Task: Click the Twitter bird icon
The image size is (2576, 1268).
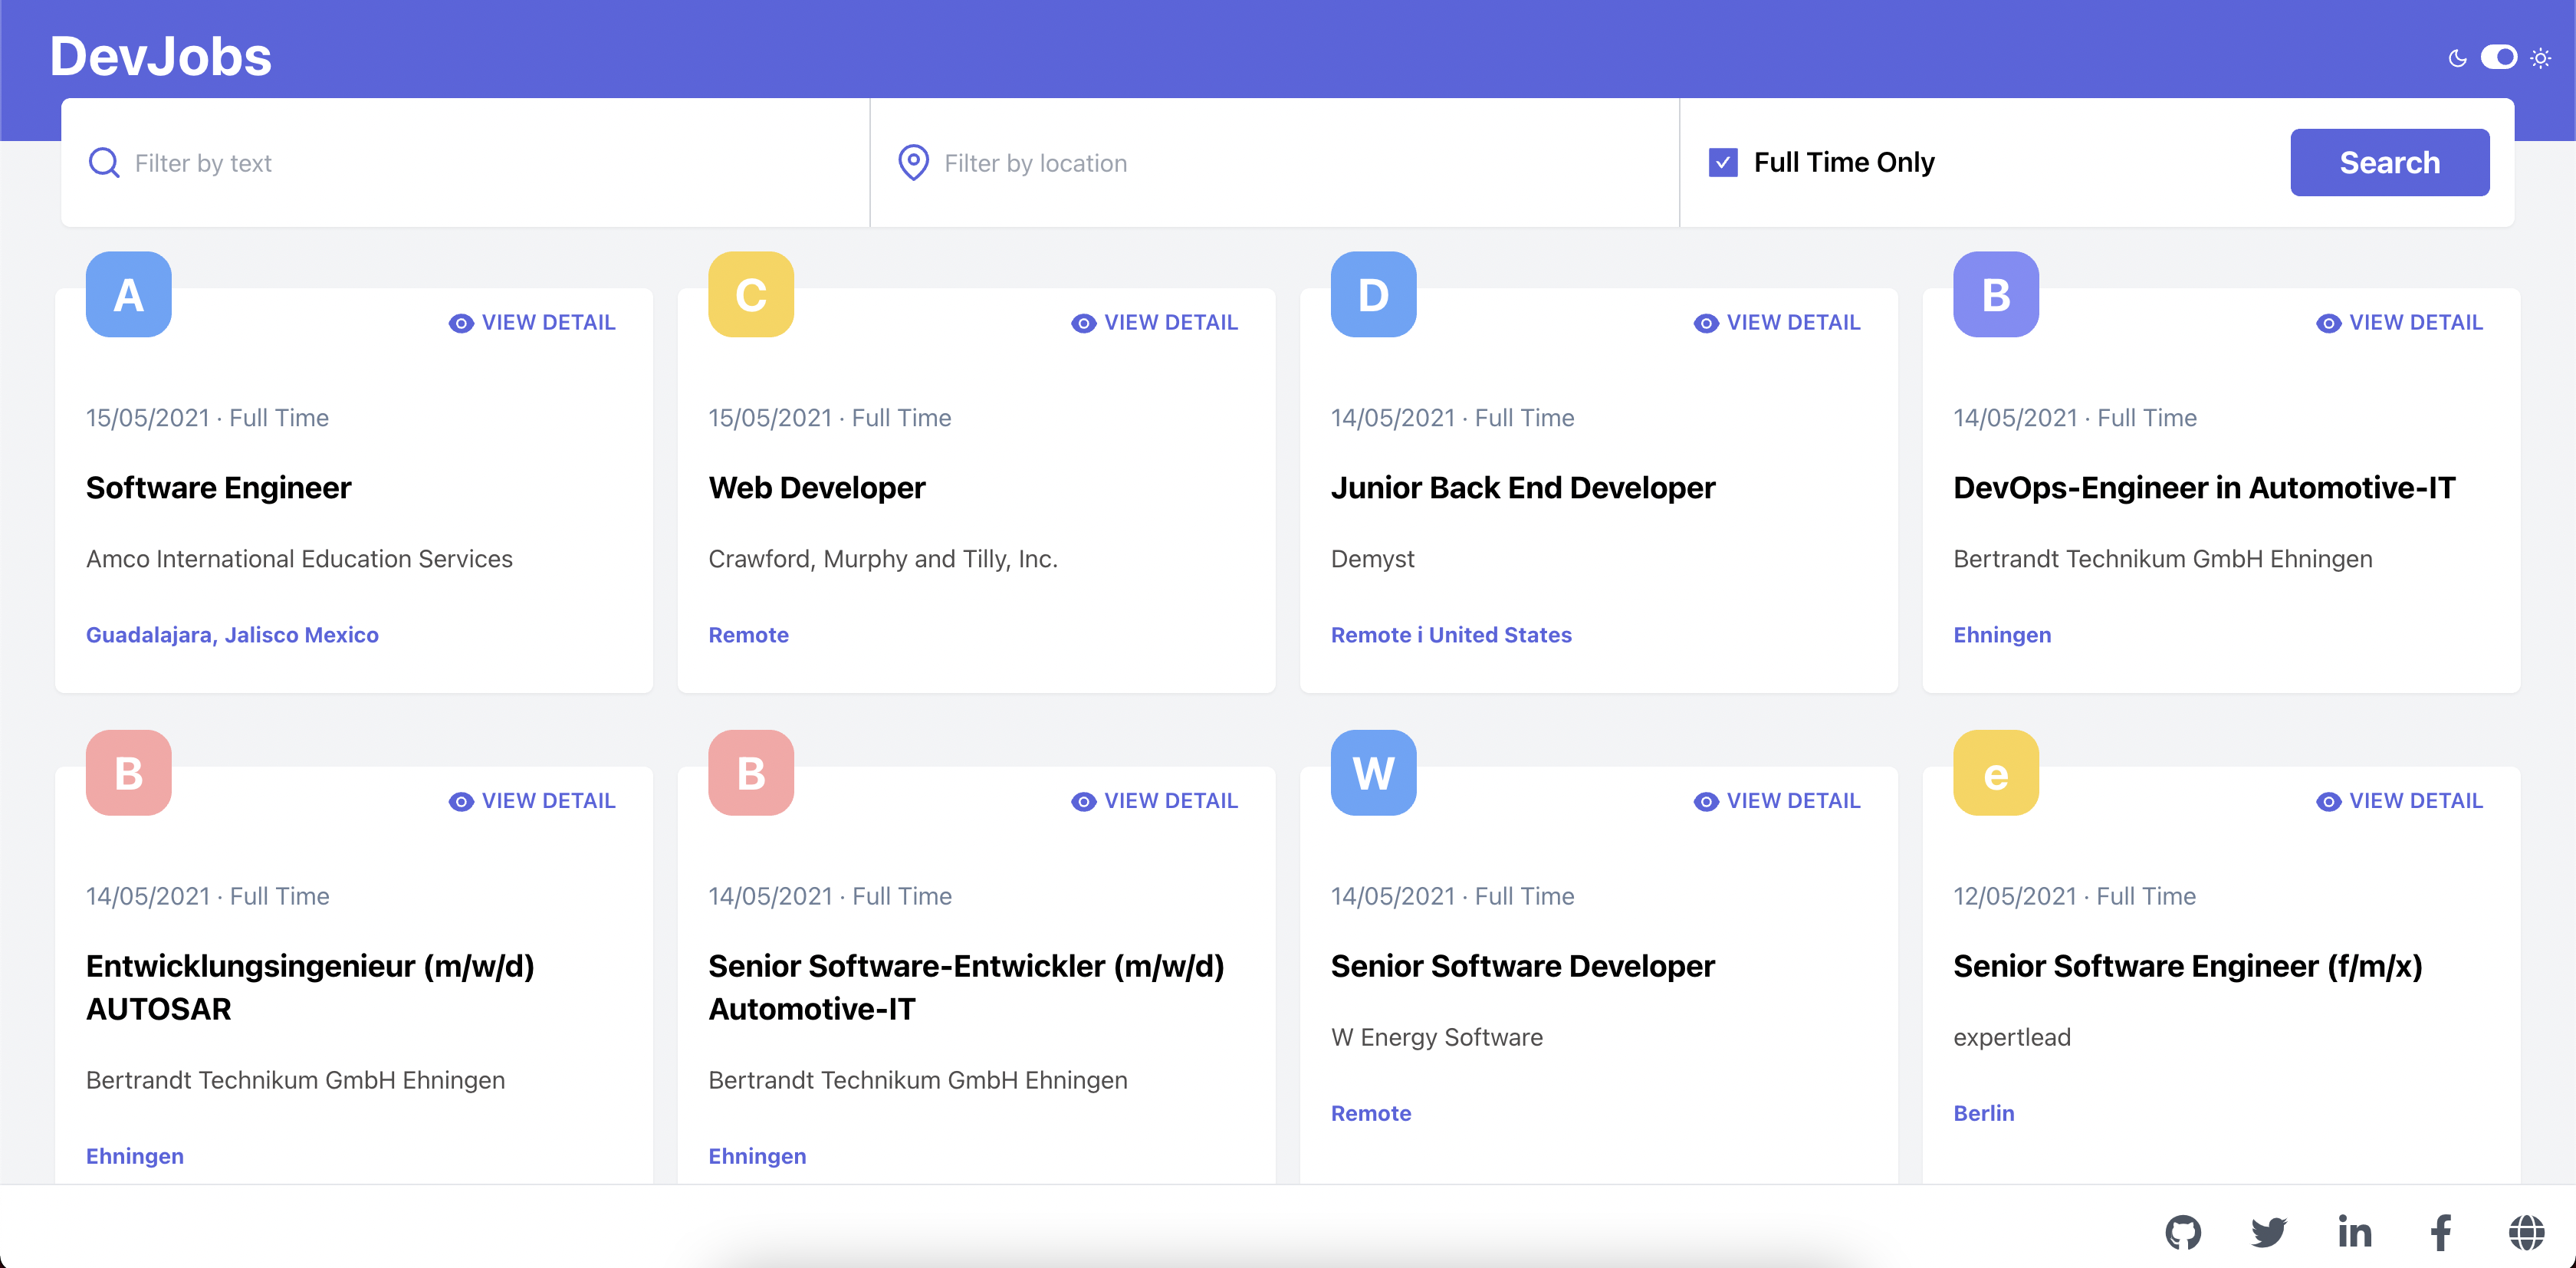Action: pyautogui.click(x=2268, y=1232)
